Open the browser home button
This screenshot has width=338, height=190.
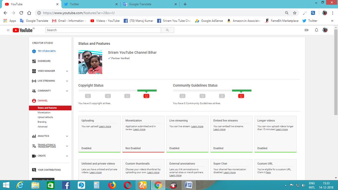(x=29, y=13)
